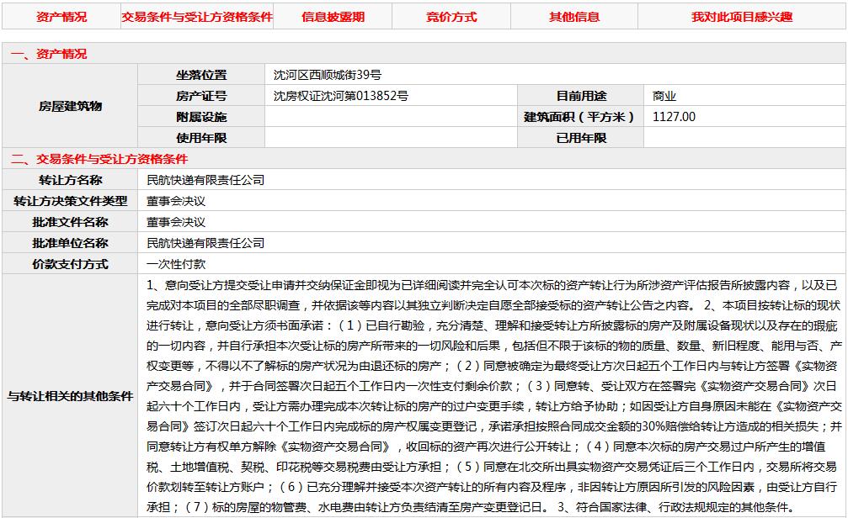Click the 一、资产情况 section header

pos(49,54)
